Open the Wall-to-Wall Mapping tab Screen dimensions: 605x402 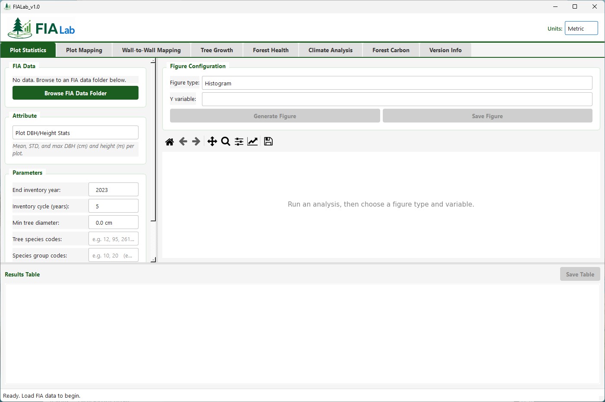pos(151,50)
